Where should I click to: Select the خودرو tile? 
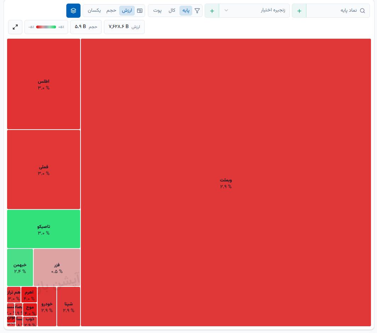pos(47,306)
